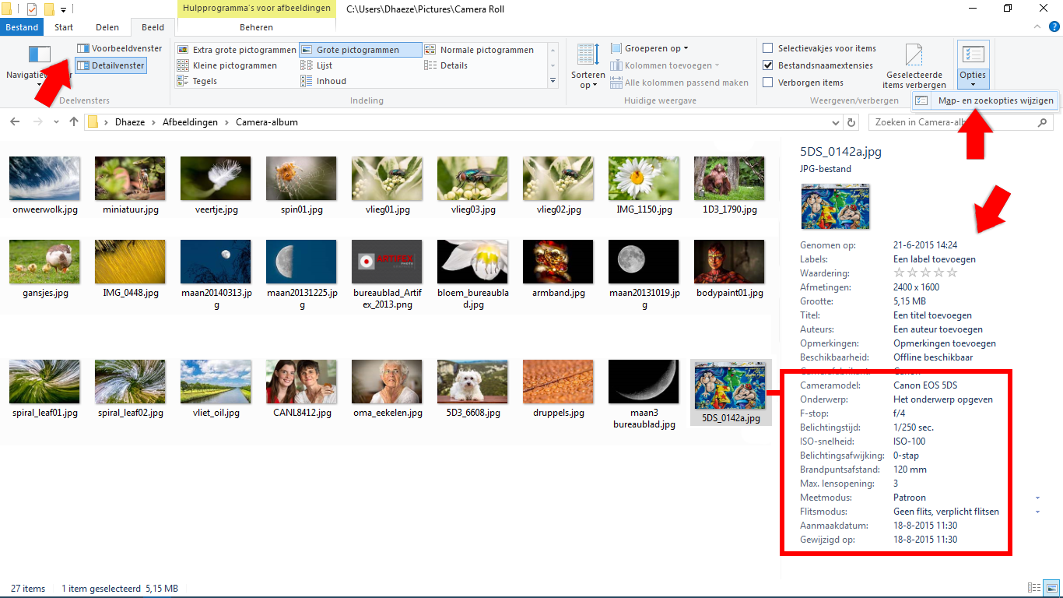Screen dimensions: 1063x598
Task: Uncheck the Bestandsnaamextensies checkbox
Action: pyautogui.click(x=768, y=65)
